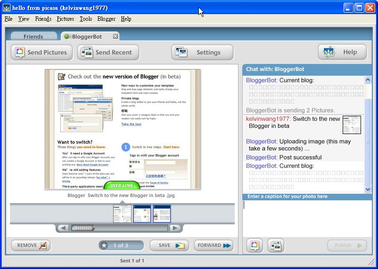This screenshot has width=378, height=269.
Task: Click the chat scrollbar up arrow
Action: click(368, 79)
